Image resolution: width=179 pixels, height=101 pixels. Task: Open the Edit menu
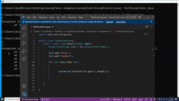pyautogui.click(x=34, y=17)
